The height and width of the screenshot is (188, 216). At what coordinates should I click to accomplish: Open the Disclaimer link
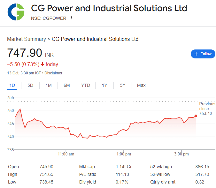click(53, 73)
